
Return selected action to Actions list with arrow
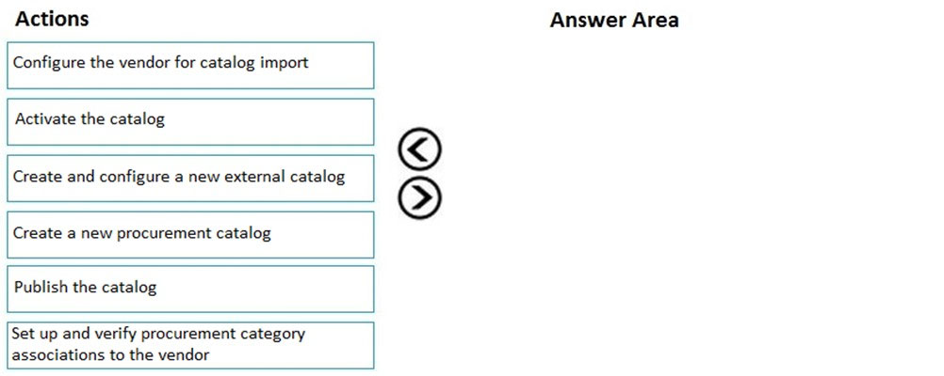(x=419, y=149)
